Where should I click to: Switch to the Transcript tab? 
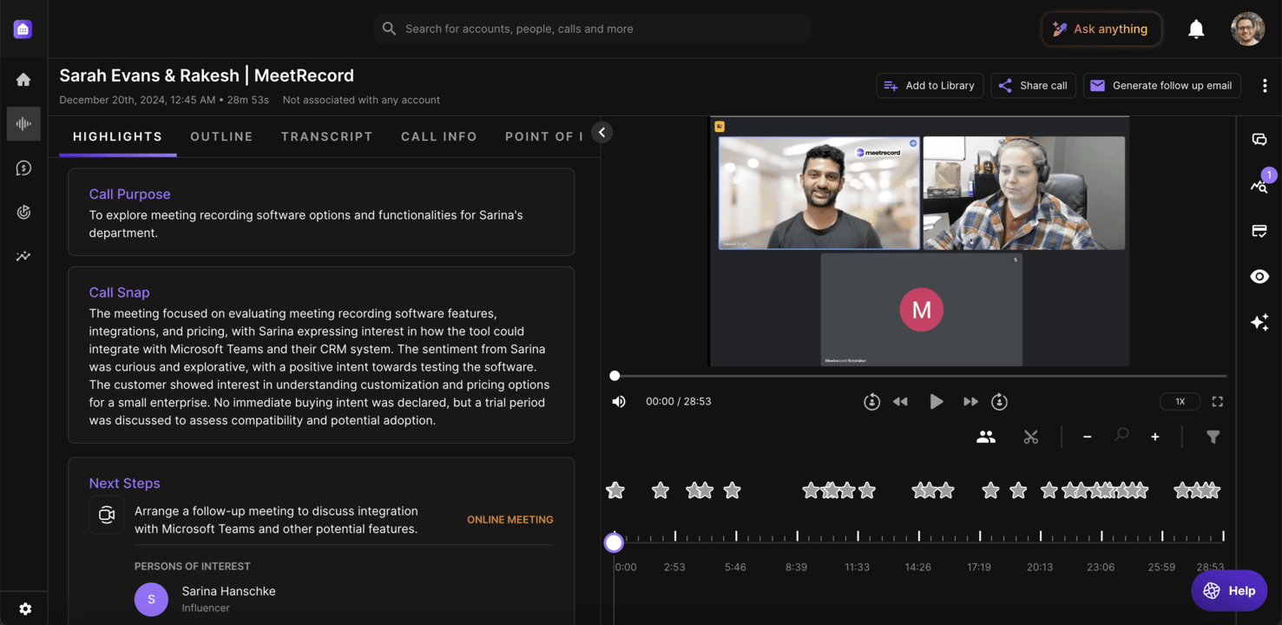(x=326, y=136)
